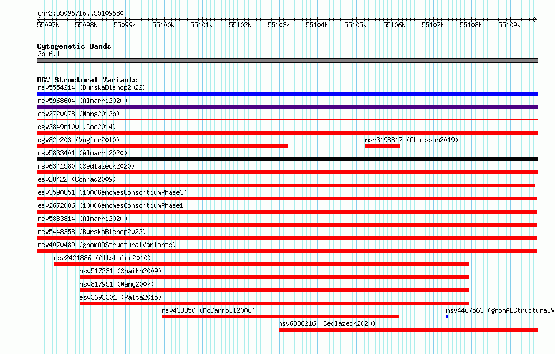The image size is (555, 354).
Task: Select the red nsv6338216 variant bar
Action: 408,330
